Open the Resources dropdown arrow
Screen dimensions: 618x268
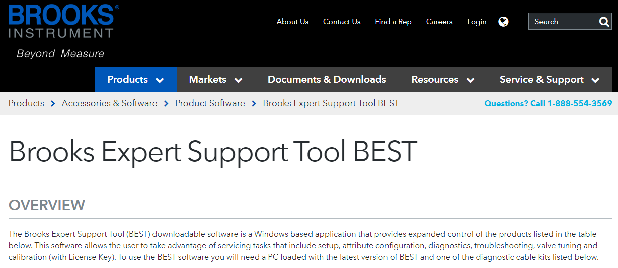(471, 80)
